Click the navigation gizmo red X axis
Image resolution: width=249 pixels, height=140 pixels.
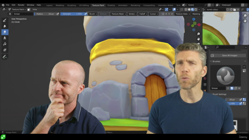(199, 25)
